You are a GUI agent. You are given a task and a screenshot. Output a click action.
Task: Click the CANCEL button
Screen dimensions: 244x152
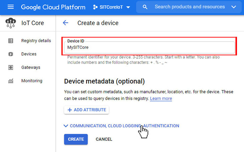tap(104, 139)
